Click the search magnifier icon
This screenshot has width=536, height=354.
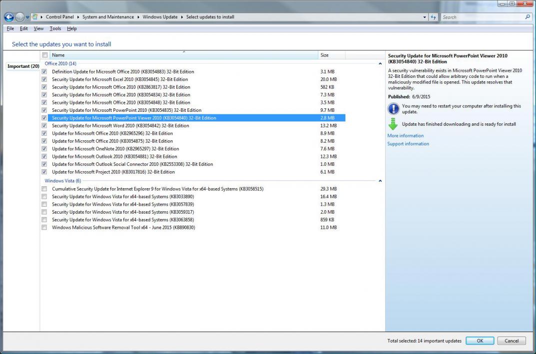click(528, 17)
